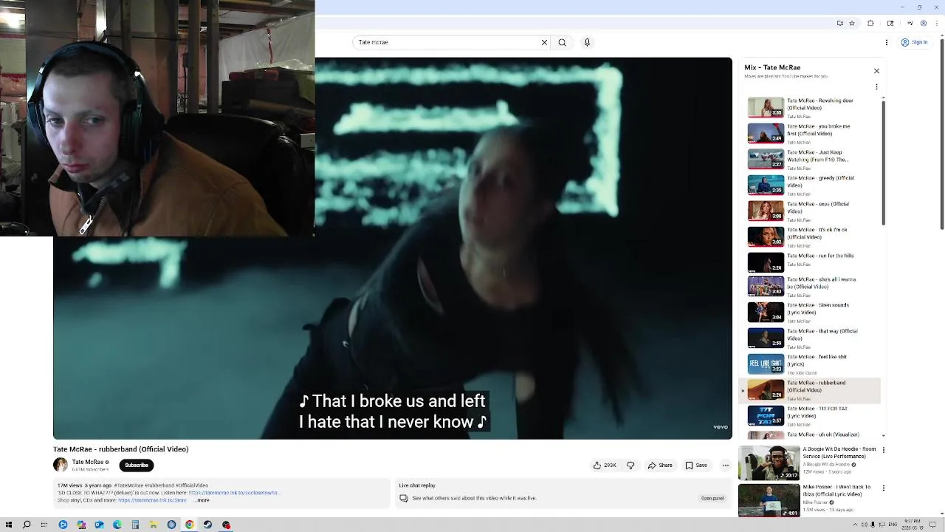This screenshot has width=945, height=532.
Task: Click the browser page vertical scrollbar
Action: pyautogui.click(x=941, y=133)
